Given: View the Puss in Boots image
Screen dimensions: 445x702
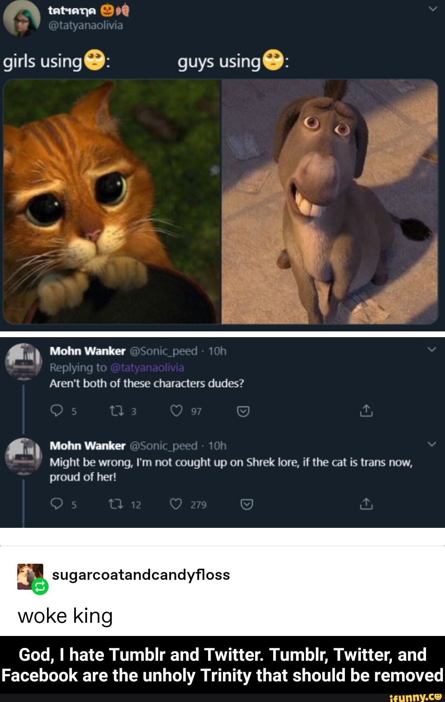Looking at the screenshot, I should coord(111,202).
